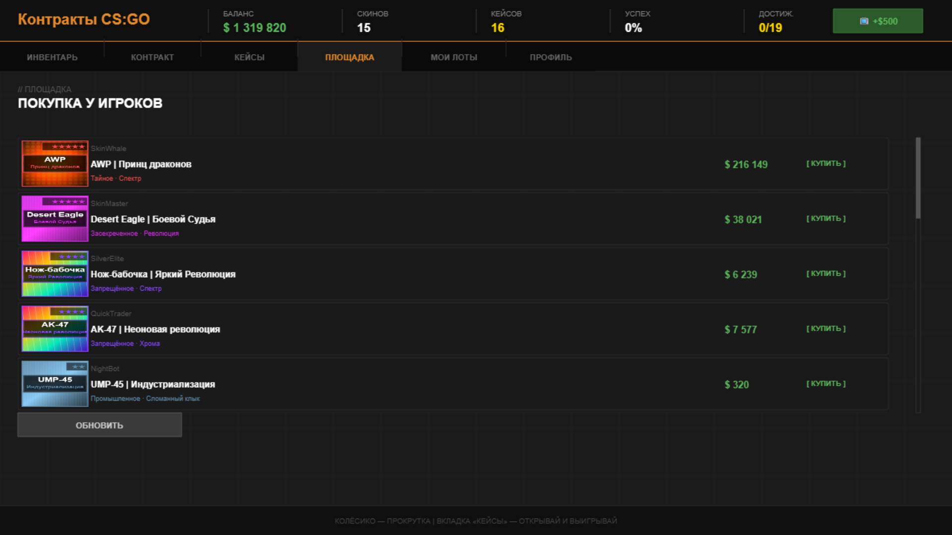Buy the Desert Eagle Боевой Судья listing

tap(826, 219)
